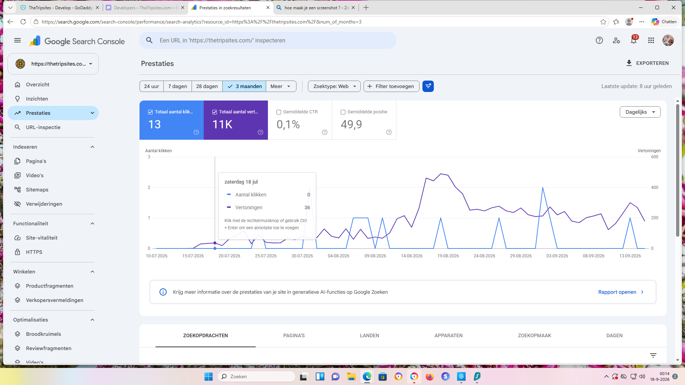This screenshot has width=685, height=385.
Task: Open Copilot Chatten in the browser
Action: tap(664, 22)
